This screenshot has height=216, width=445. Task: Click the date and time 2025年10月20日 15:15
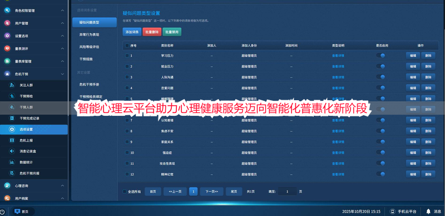click(361, 212)
